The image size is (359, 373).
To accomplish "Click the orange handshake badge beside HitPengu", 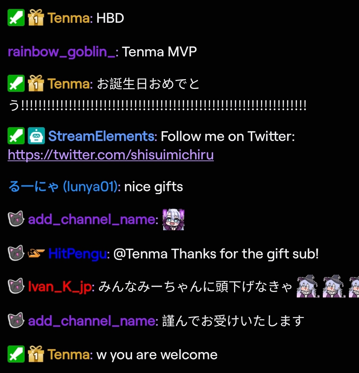I will pyautogui.click(x=36, y=253).
